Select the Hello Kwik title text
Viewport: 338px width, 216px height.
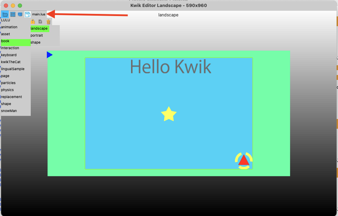tap(171, 67)
